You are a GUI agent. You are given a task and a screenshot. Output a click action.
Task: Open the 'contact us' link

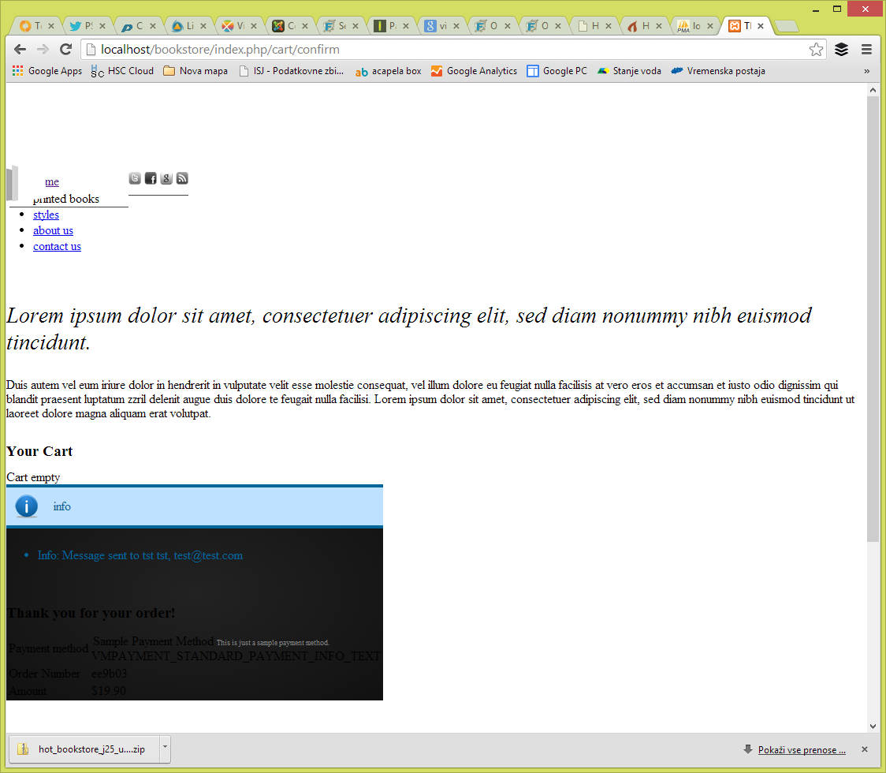(x=57, y=247)
